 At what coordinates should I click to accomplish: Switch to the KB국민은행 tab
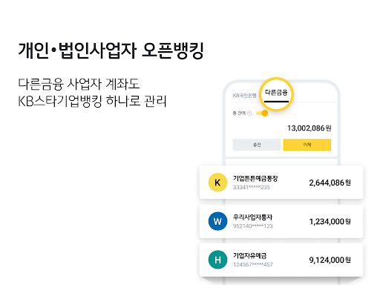pyautogui.click(x=244, y=96)
